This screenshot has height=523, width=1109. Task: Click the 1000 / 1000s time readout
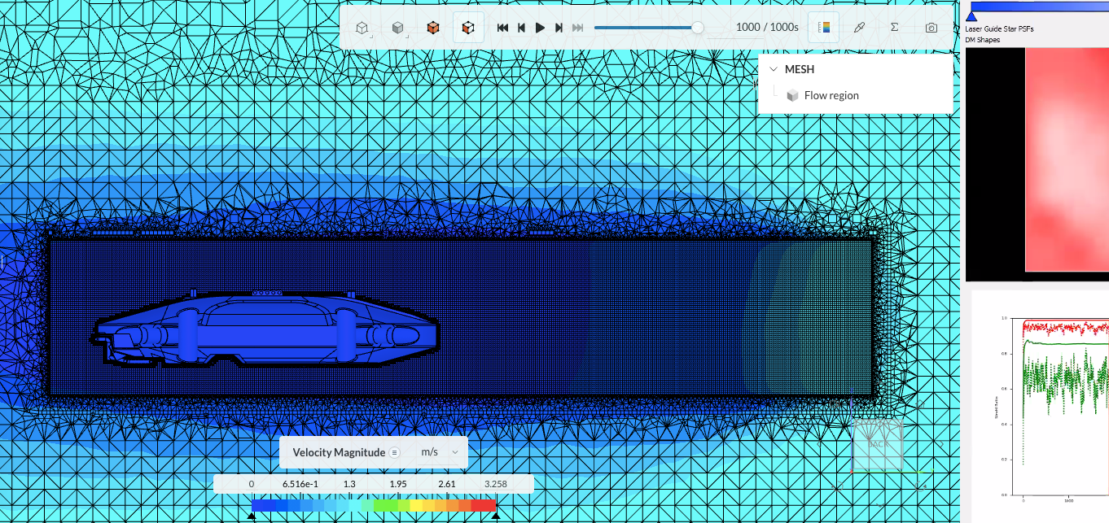point(767,28)
